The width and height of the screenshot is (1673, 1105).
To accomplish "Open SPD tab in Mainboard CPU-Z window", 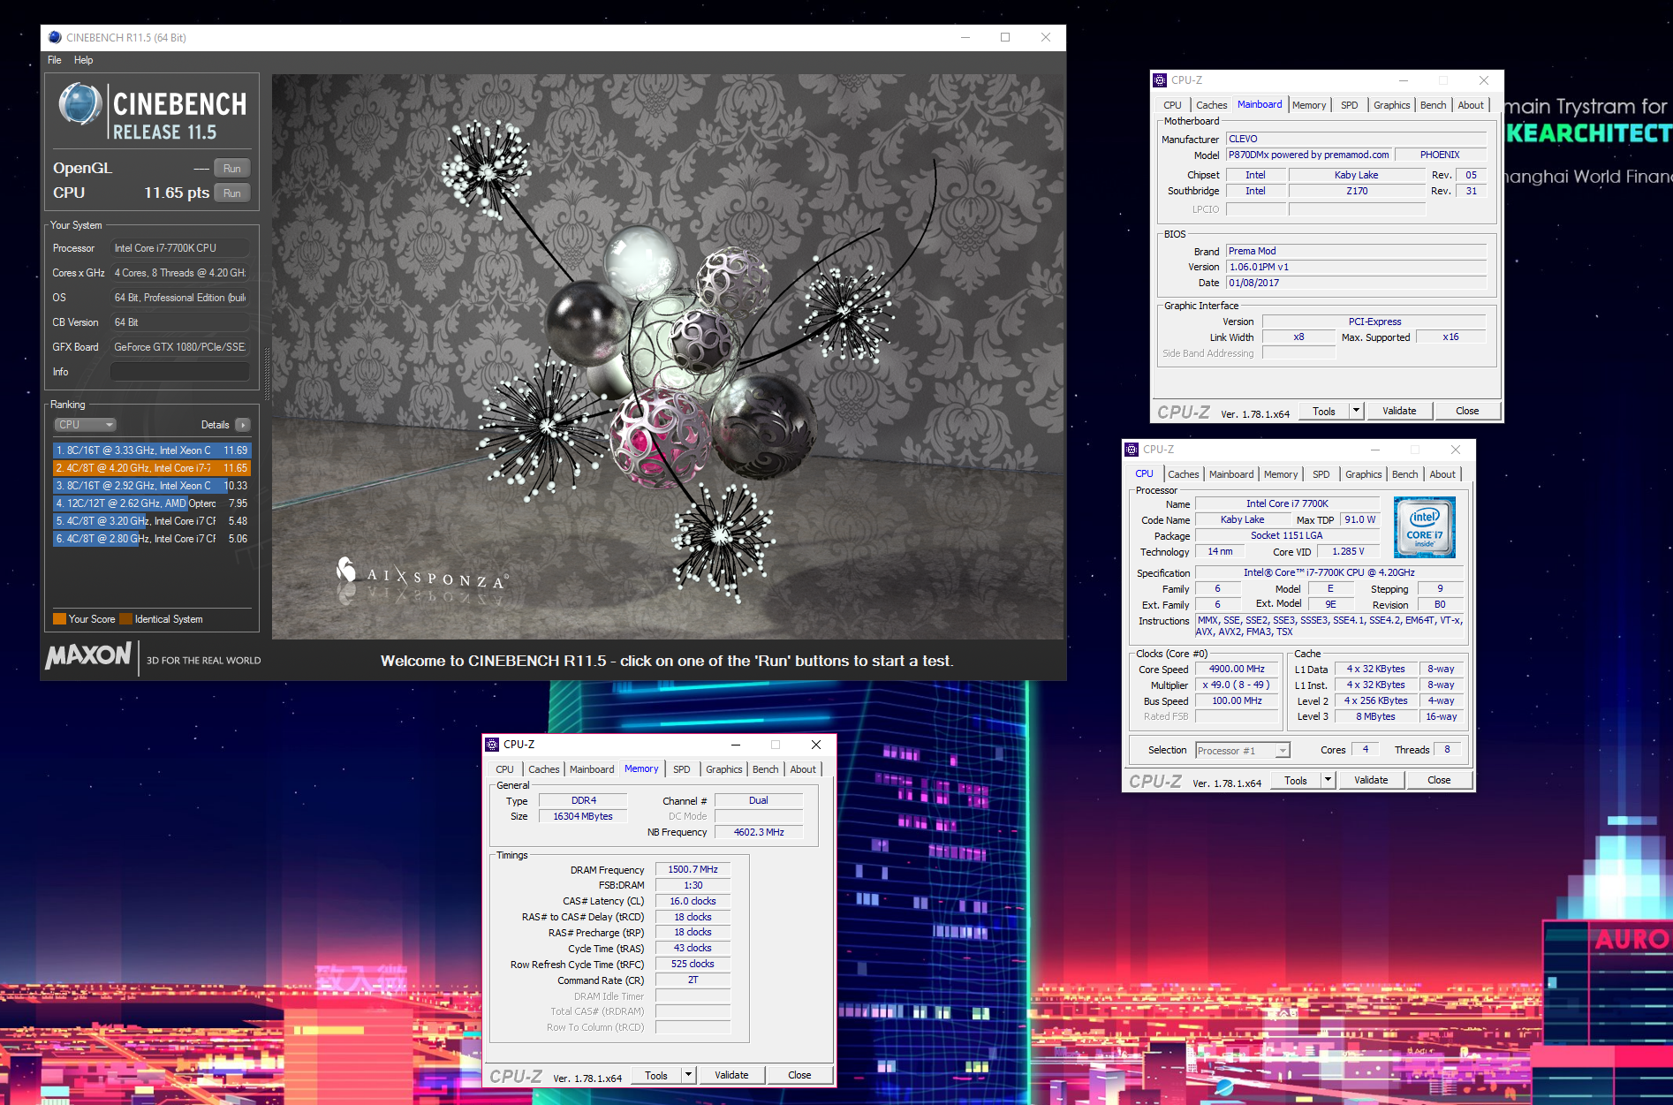I will click(x=1349, y=105).
